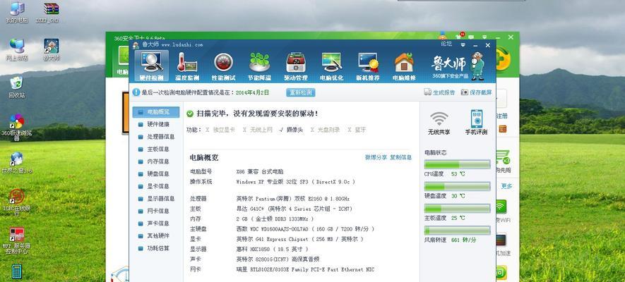Click the CPU温度 status bar
The height and width of the screenshot is (282, 625).
click(457, 165)
